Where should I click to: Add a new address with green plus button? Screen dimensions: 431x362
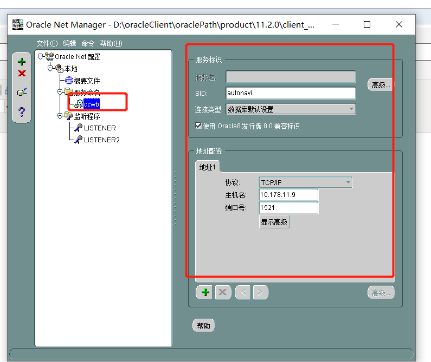pos(205,292)
